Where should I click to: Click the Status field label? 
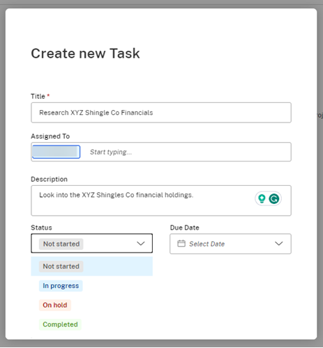pos(41,228)
